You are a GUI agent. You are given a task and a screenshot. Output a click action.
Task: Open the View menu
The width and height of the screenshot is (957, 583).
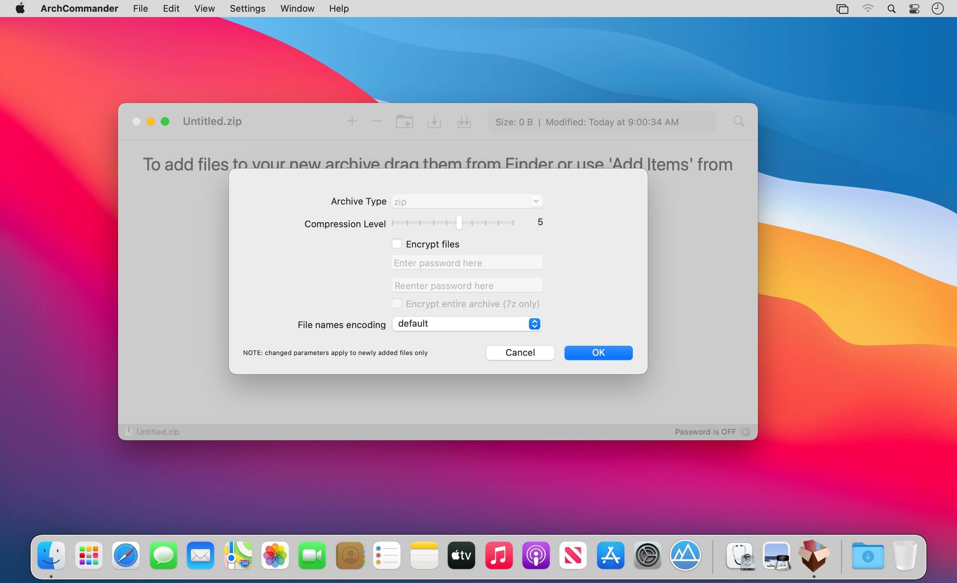pos(204,9)
